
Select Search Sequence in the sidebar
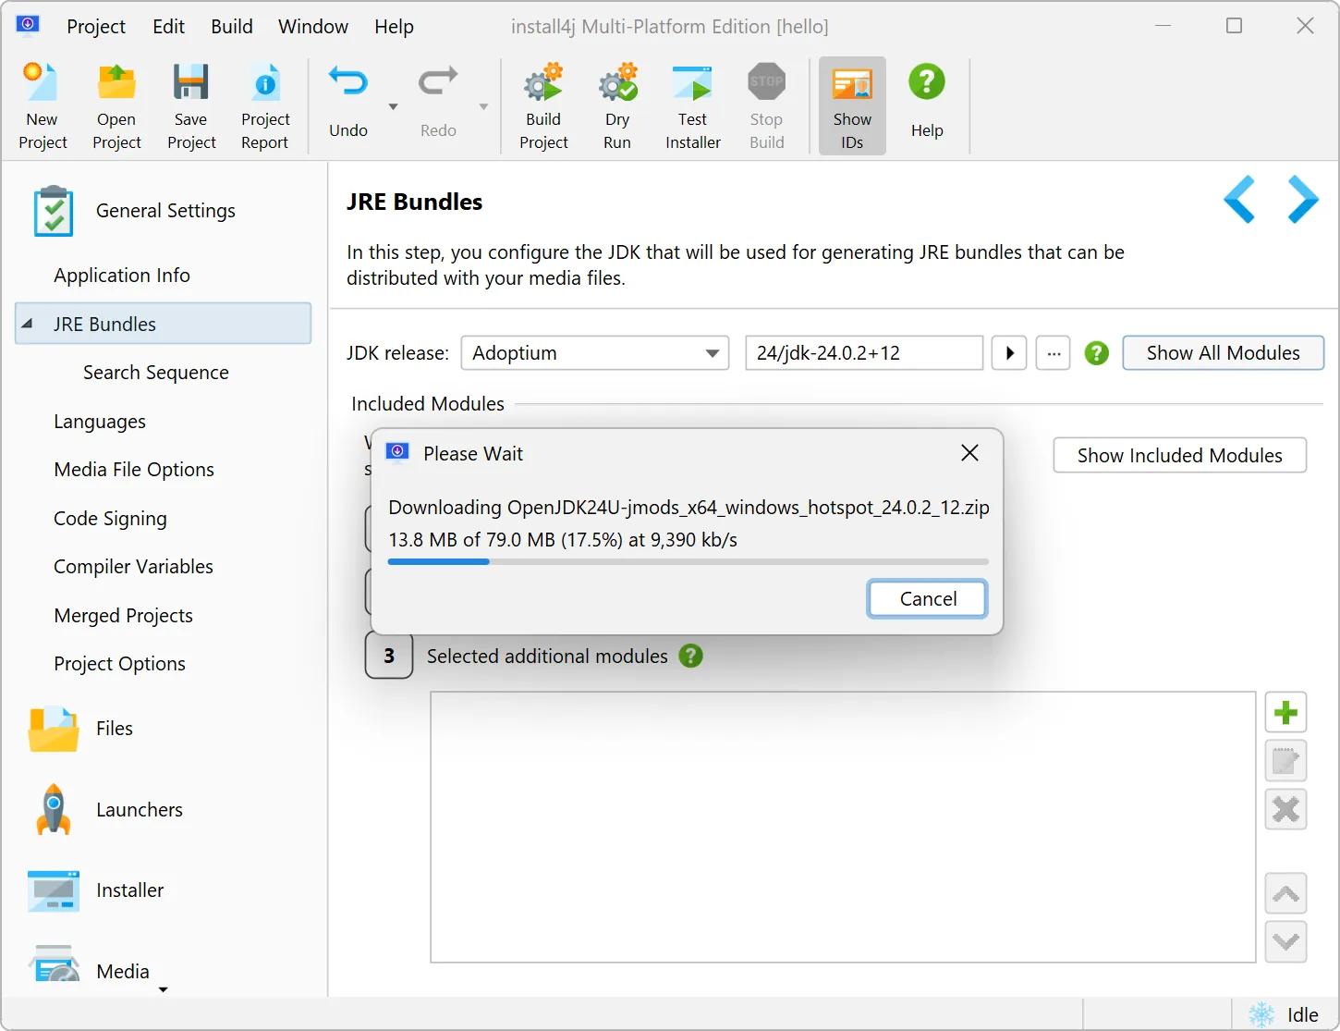click(156, 373)
